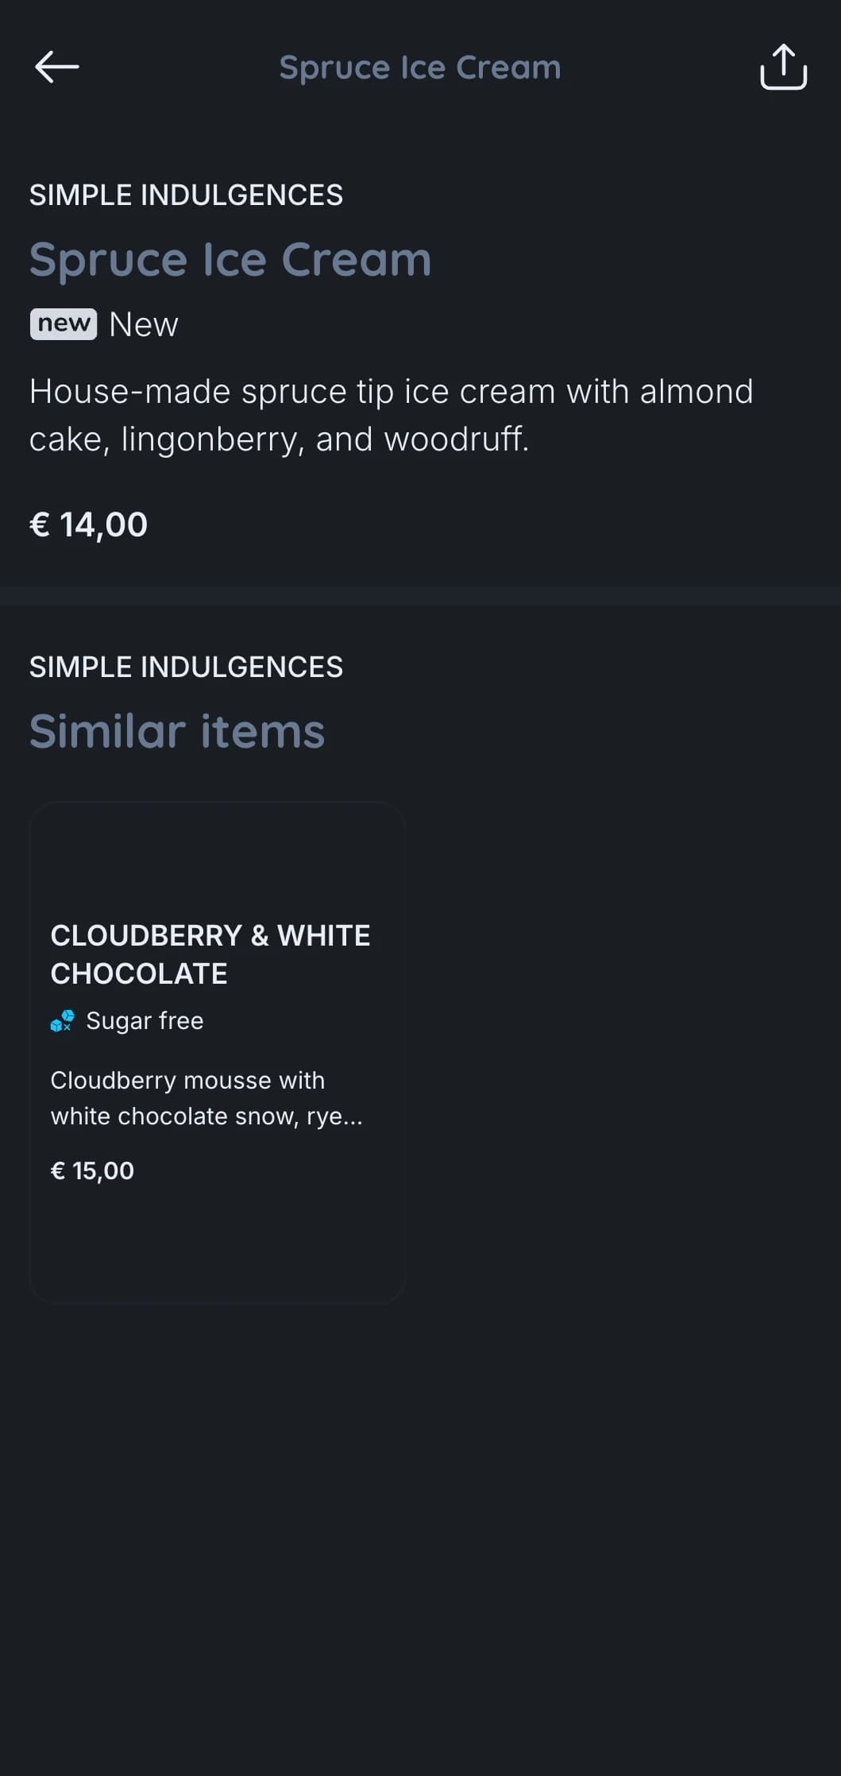Tap the Sugar free ice-cube icon

[62, 1020]
